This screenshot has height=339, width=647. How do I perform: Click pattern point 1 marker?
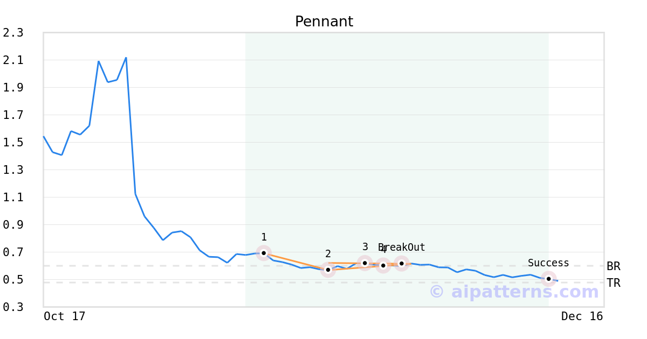point(264,253)
